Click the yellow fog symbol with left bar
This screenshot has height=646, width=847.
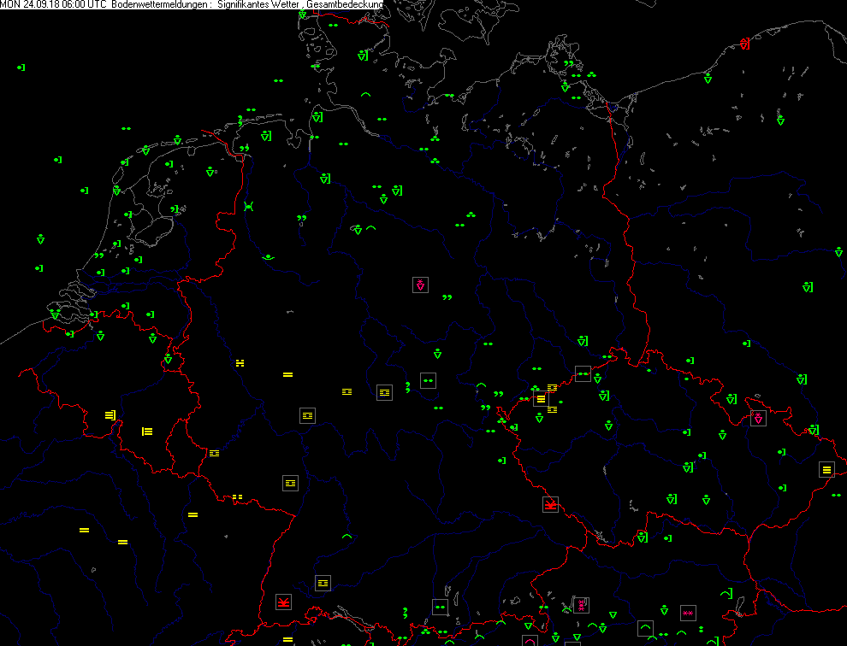[x=147, y=432]
